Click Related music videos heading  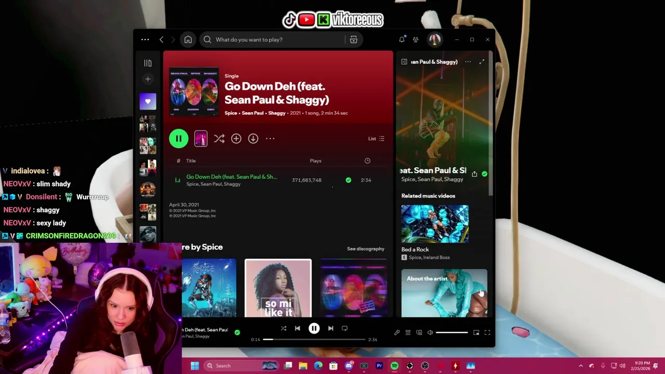point(428,196)
